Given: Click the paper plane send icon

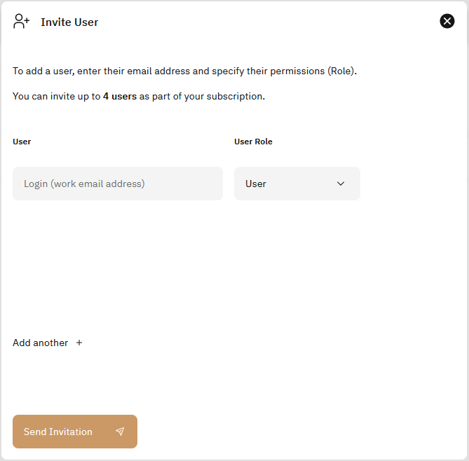Looking at the screenshot, I should (x=120, y=432).
